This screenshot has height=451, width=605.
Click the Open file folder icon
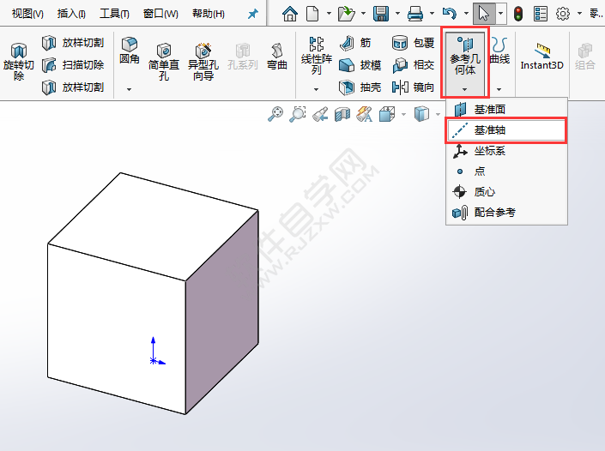click(x=346, y=14)
